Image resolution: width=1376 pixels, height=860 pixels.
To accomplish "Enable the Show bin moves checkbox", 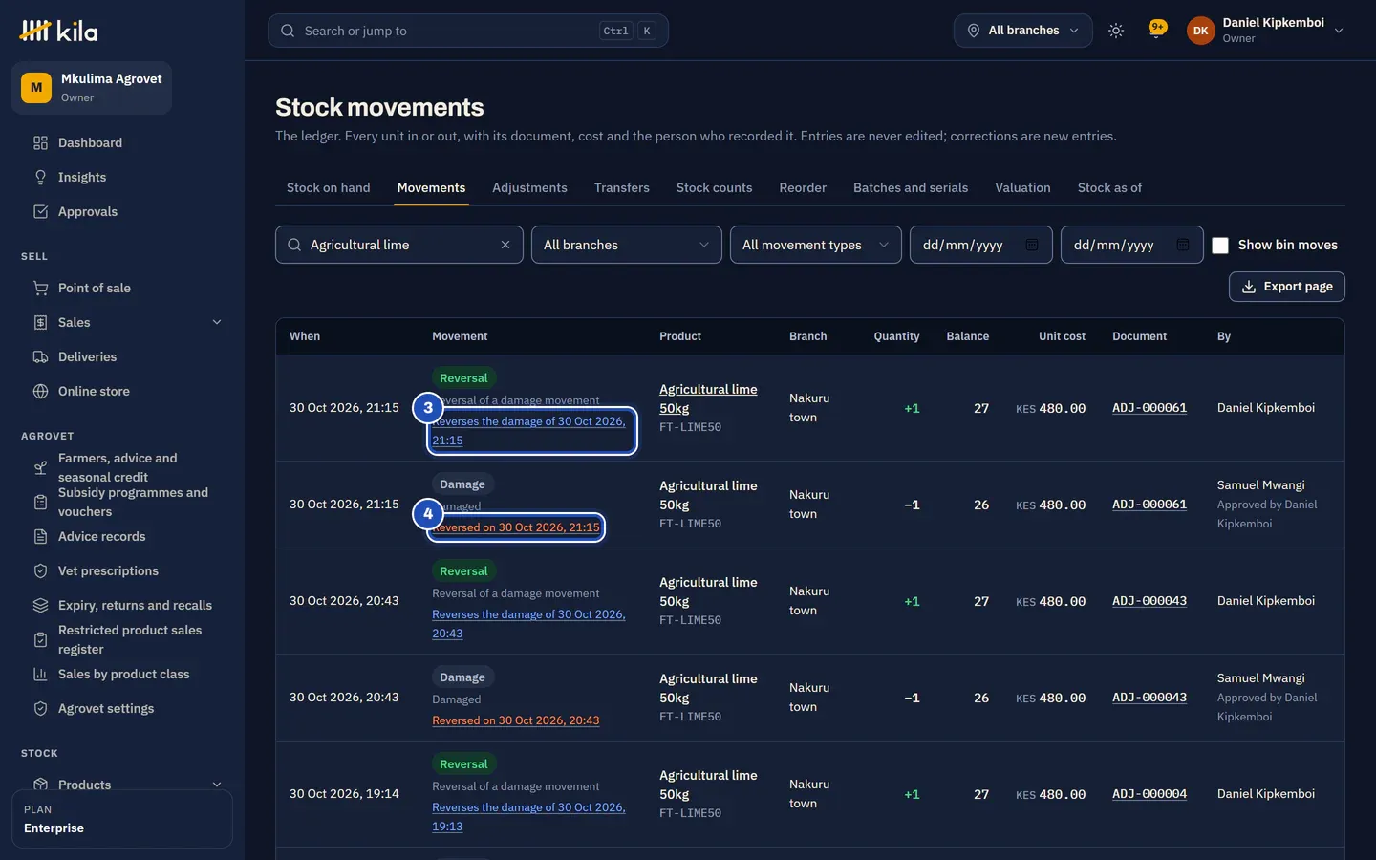I will 1220,246.
